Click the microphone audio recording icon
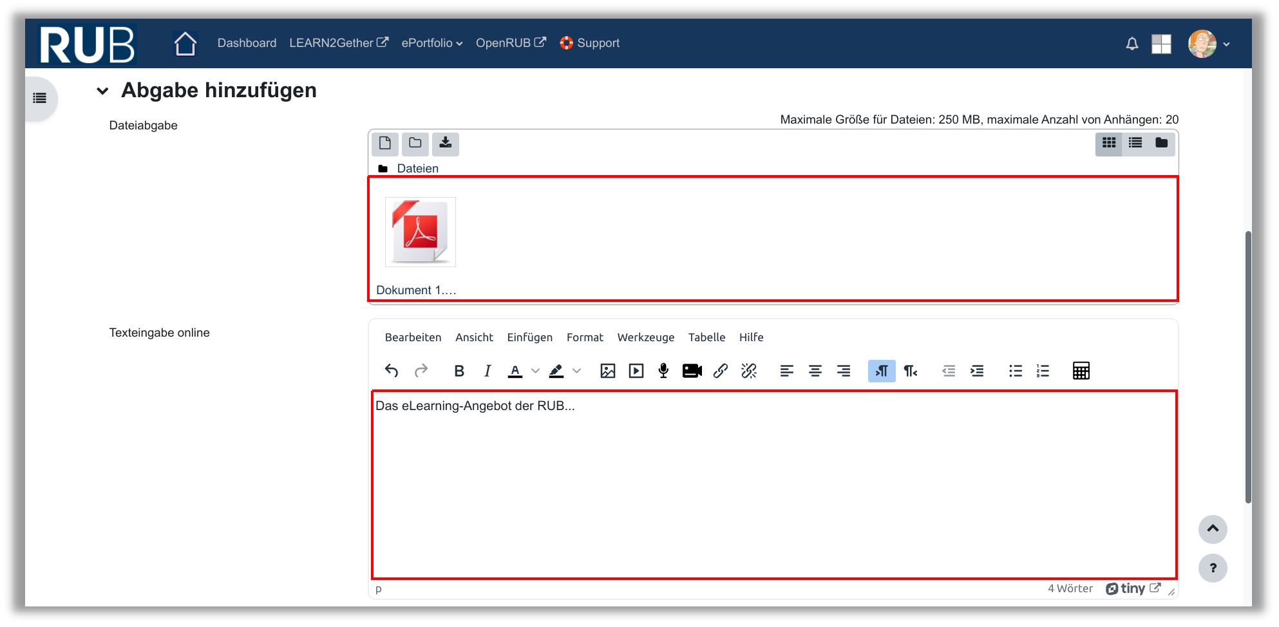 coord(663,371)
